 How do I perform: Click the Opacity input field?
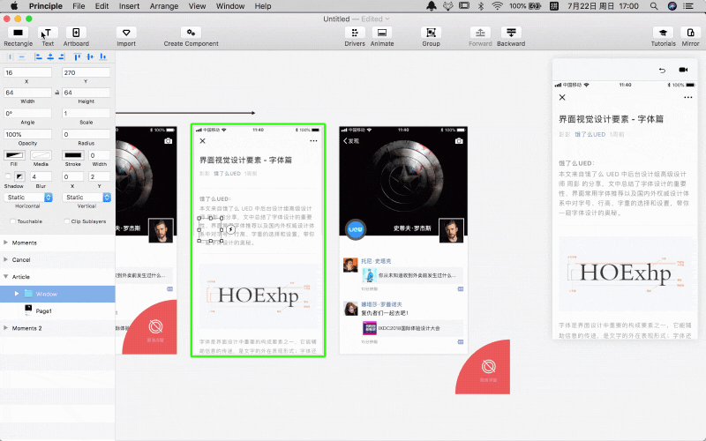point(28,134)
